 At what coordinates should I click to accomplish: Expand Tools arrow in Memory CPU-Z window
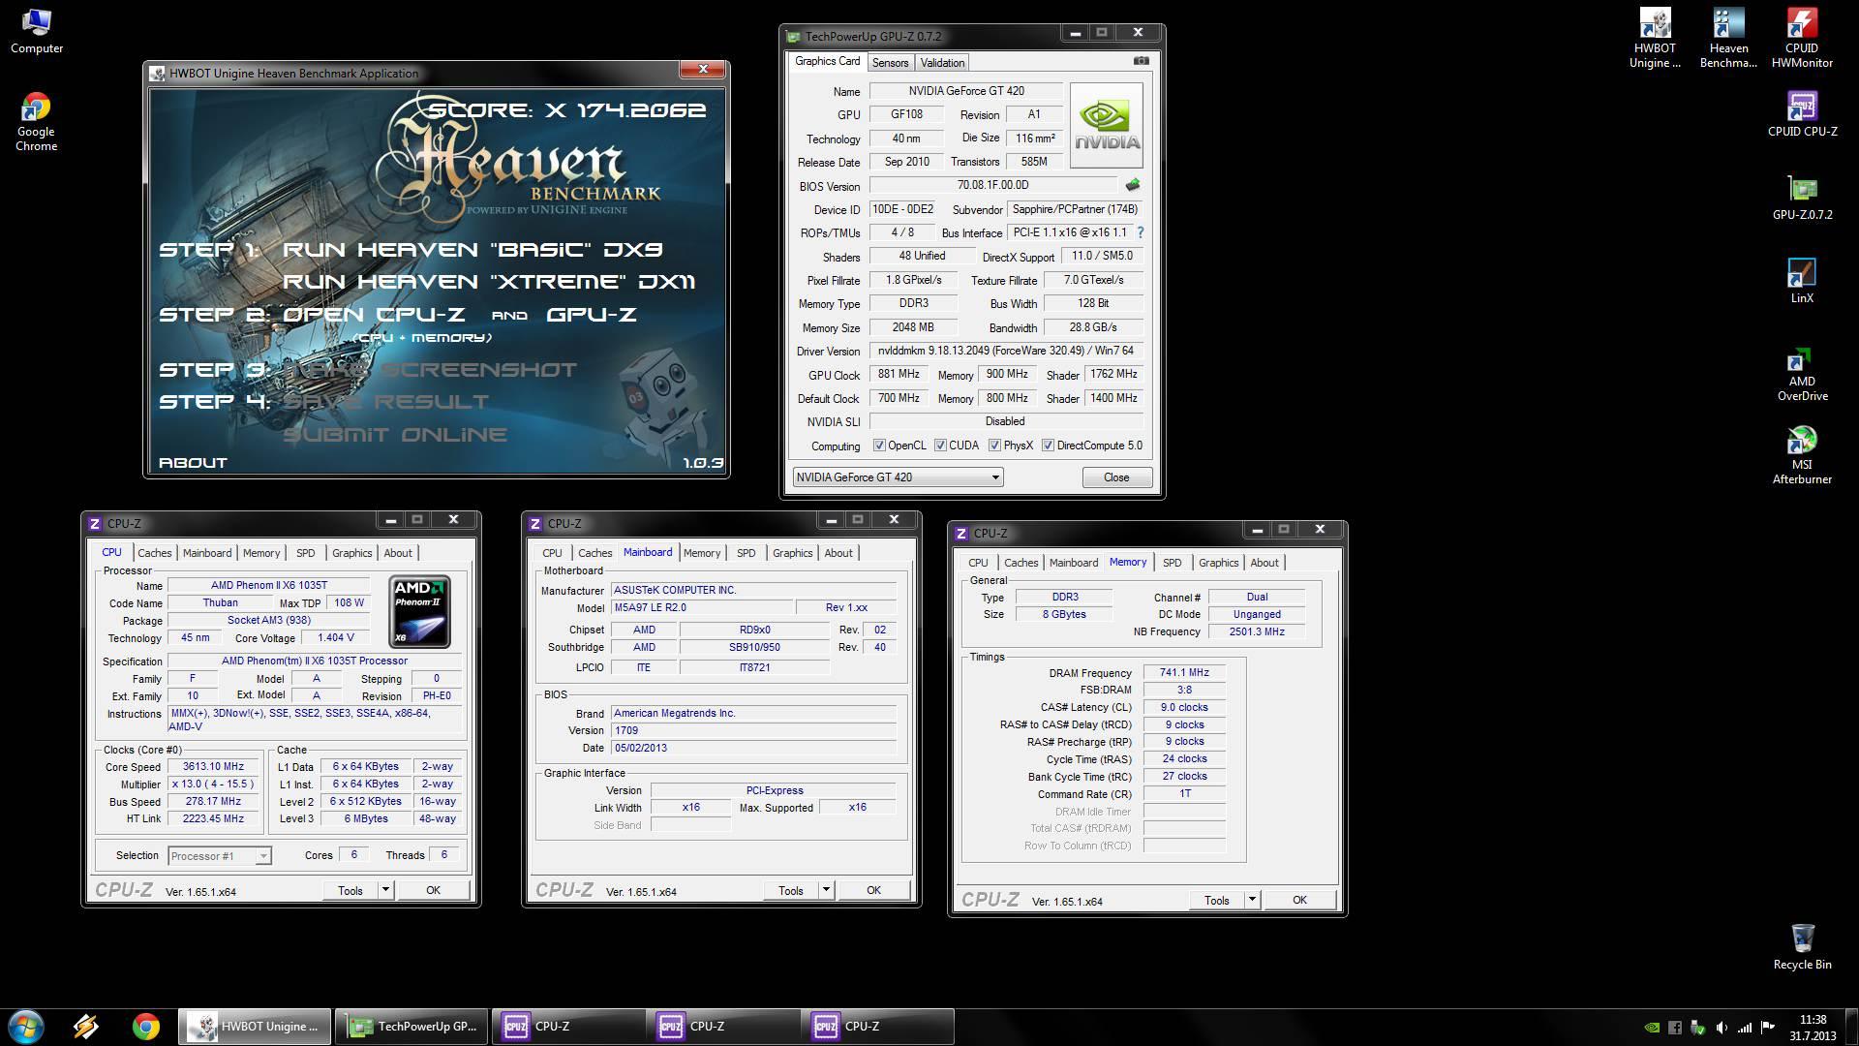(x=1252, y=900)
